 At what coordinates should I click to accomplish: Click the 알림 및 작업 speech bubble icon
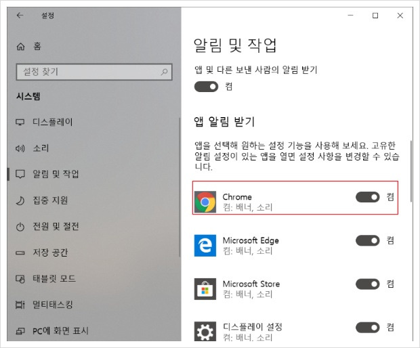point(20,174)
